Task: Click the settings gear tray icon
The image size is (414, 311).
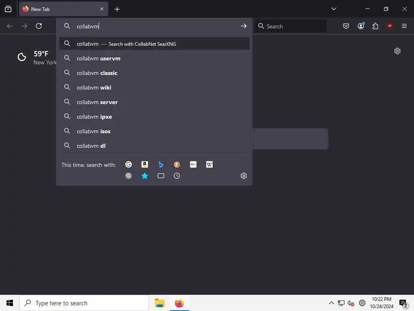Action: point(362,303)
